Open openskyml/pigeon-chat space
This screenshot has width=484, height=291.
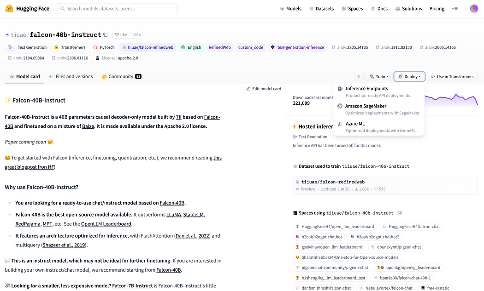point(396,247)
